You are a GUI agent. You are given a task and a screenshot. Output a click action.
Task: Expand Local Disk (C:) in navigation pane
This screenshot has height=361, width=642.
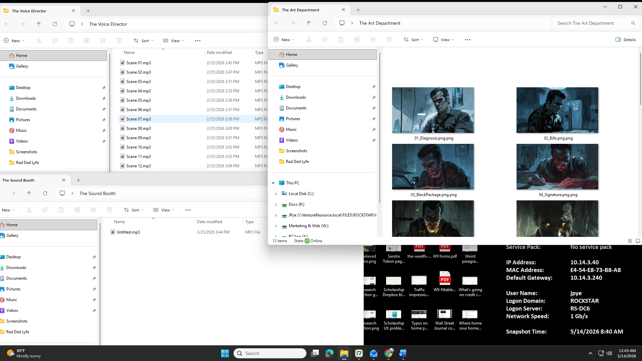pos(276,194)
